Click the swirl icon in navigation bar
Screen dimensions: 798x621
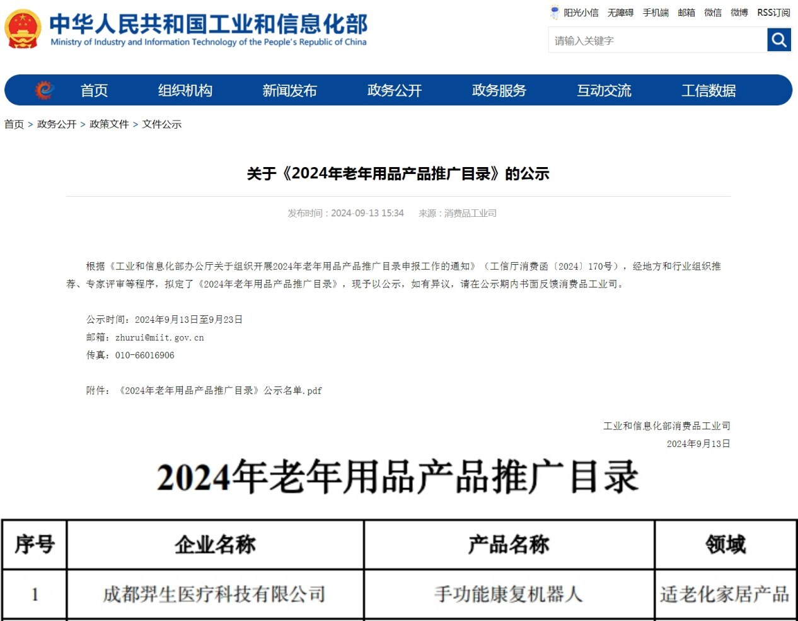(44, 90)
